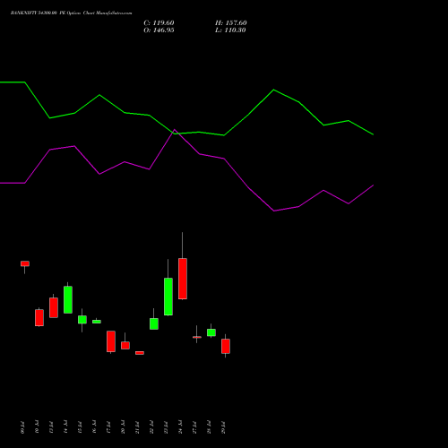The height and width of the screenshot is (448, 448).
Task: Click the 09 Jul date axis label
Action: coord(22,427)
